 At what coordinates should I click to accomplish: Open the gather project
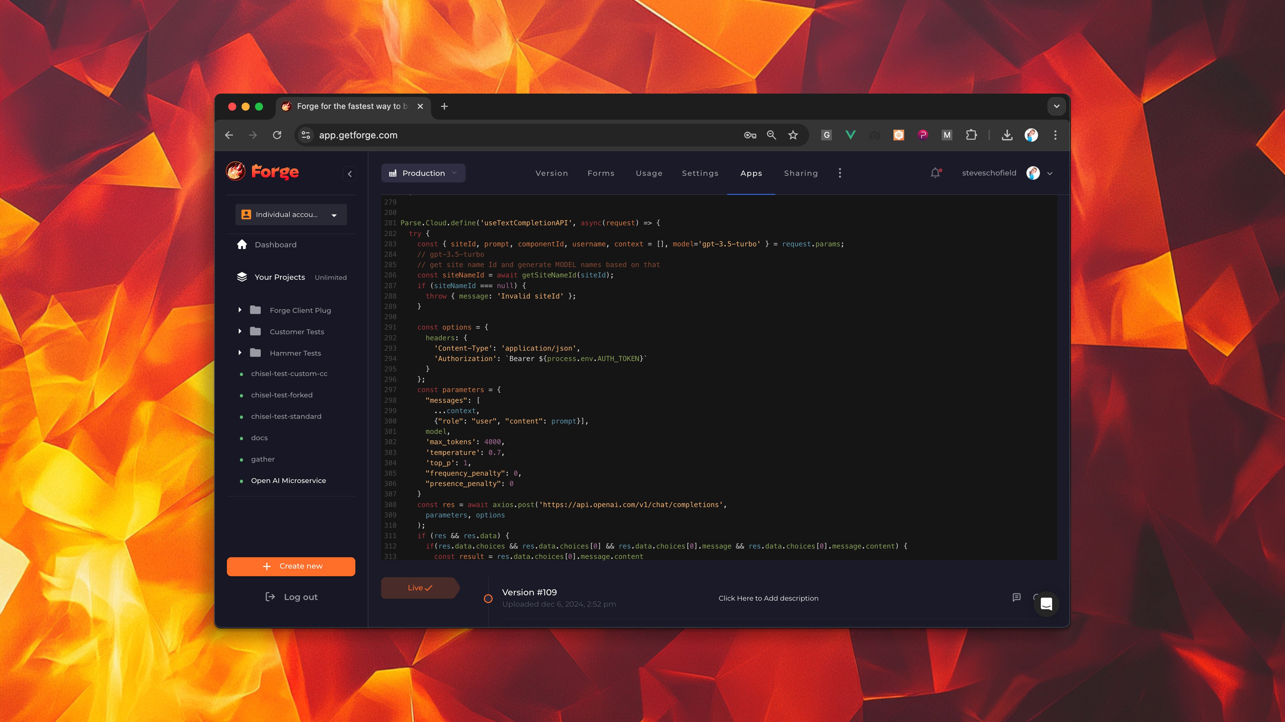(263, 459)
